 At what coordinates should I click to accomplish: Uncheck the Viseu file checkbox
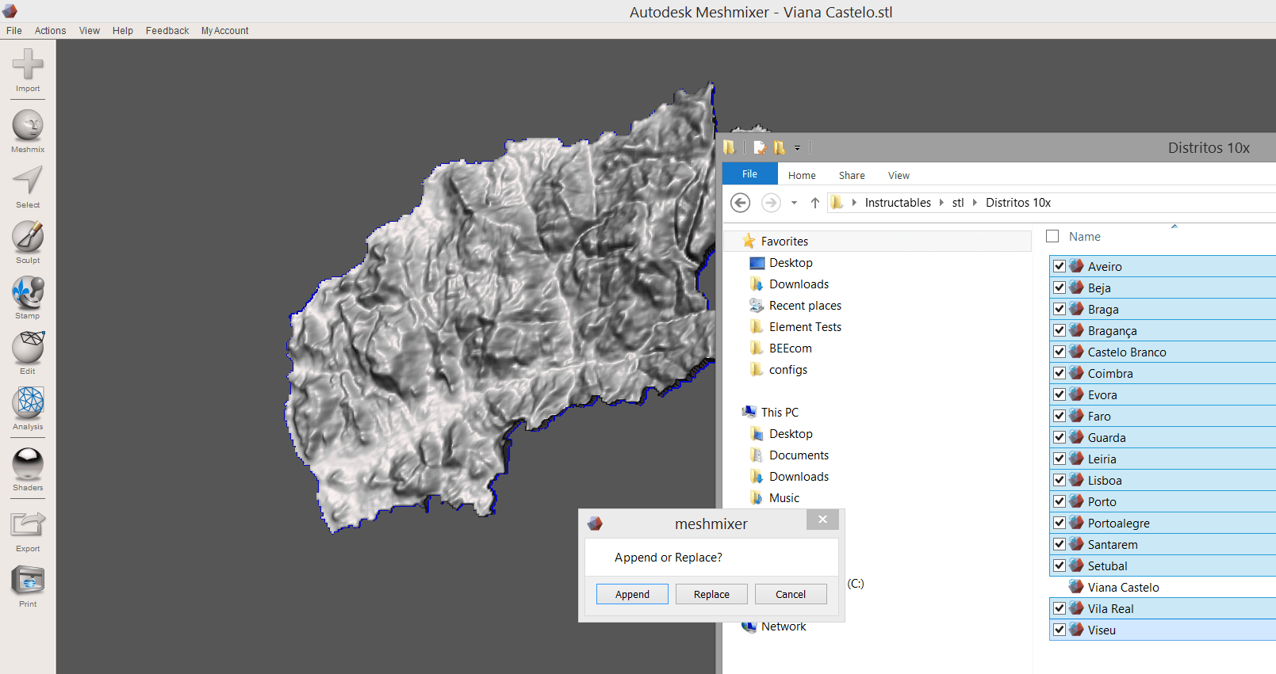1060,630
